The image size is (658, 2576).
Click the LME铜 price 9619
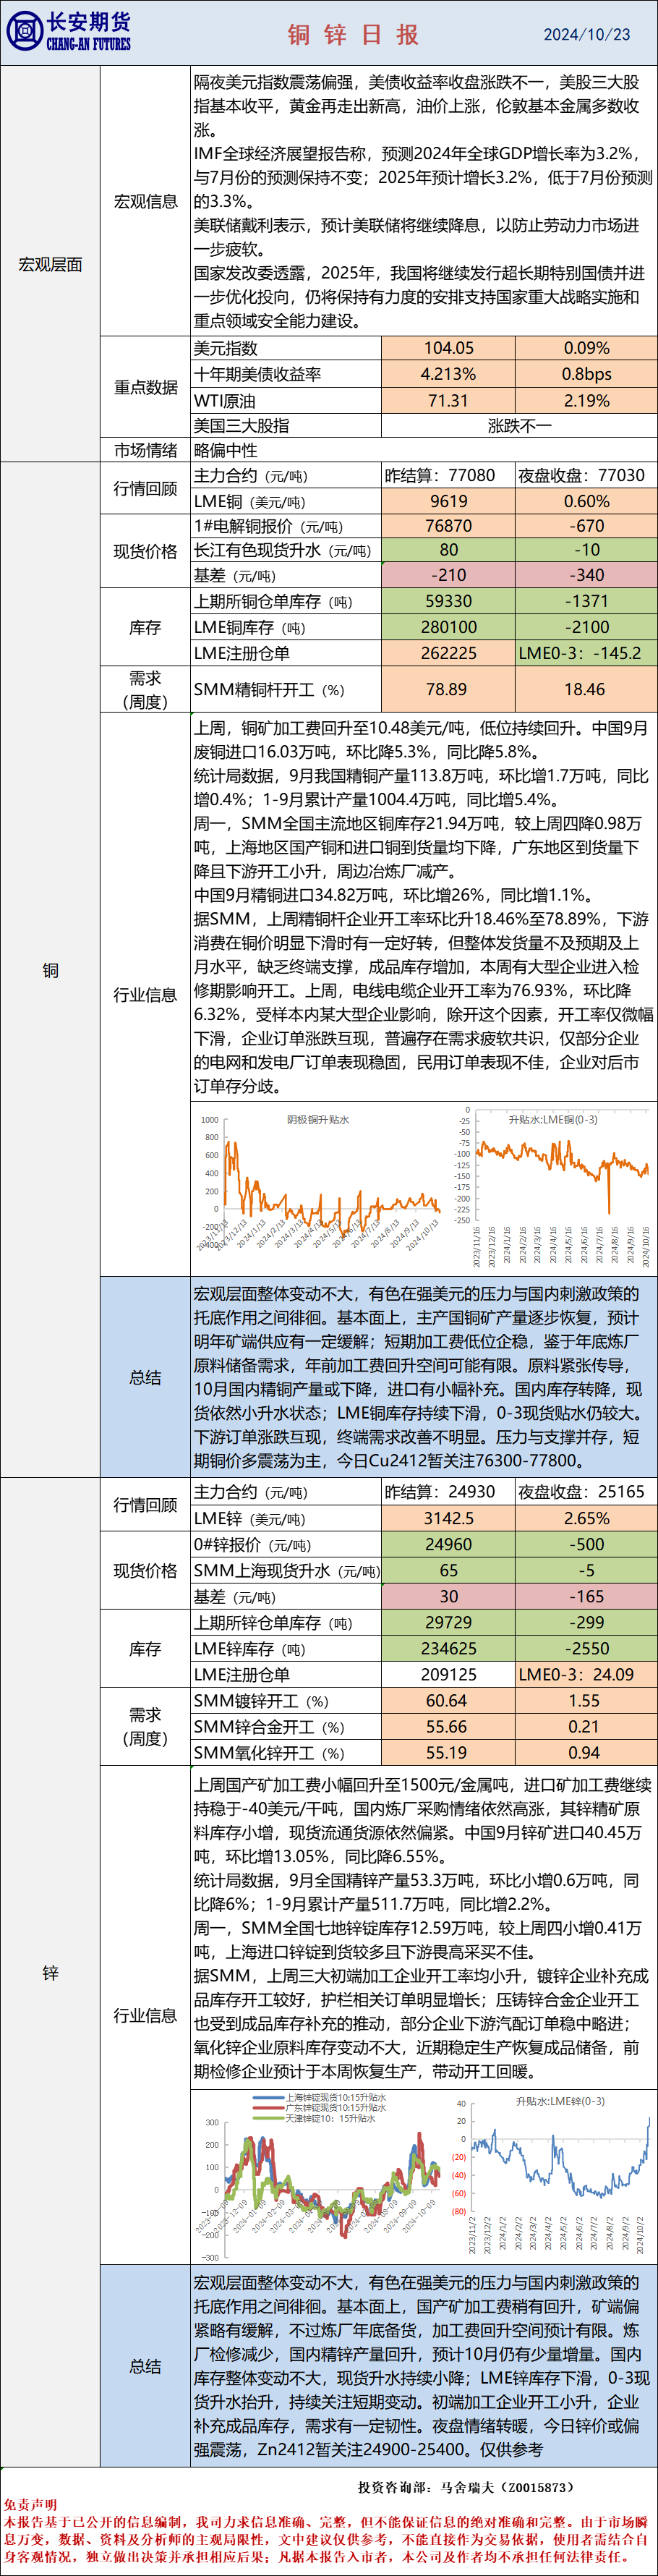449,501
